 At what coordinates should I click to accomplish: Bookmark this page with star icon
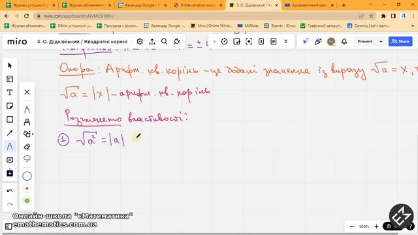[x=371, y=16]
